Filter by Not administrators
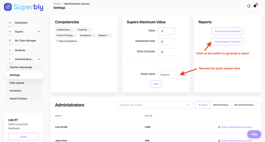Viewport: 265px width, 142px height. 244,105
